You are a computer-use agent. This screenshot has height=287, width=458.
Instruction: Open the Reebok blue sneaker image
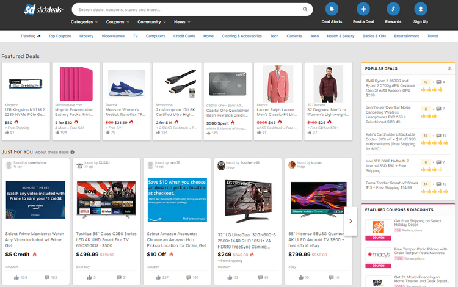coord(126,84)
